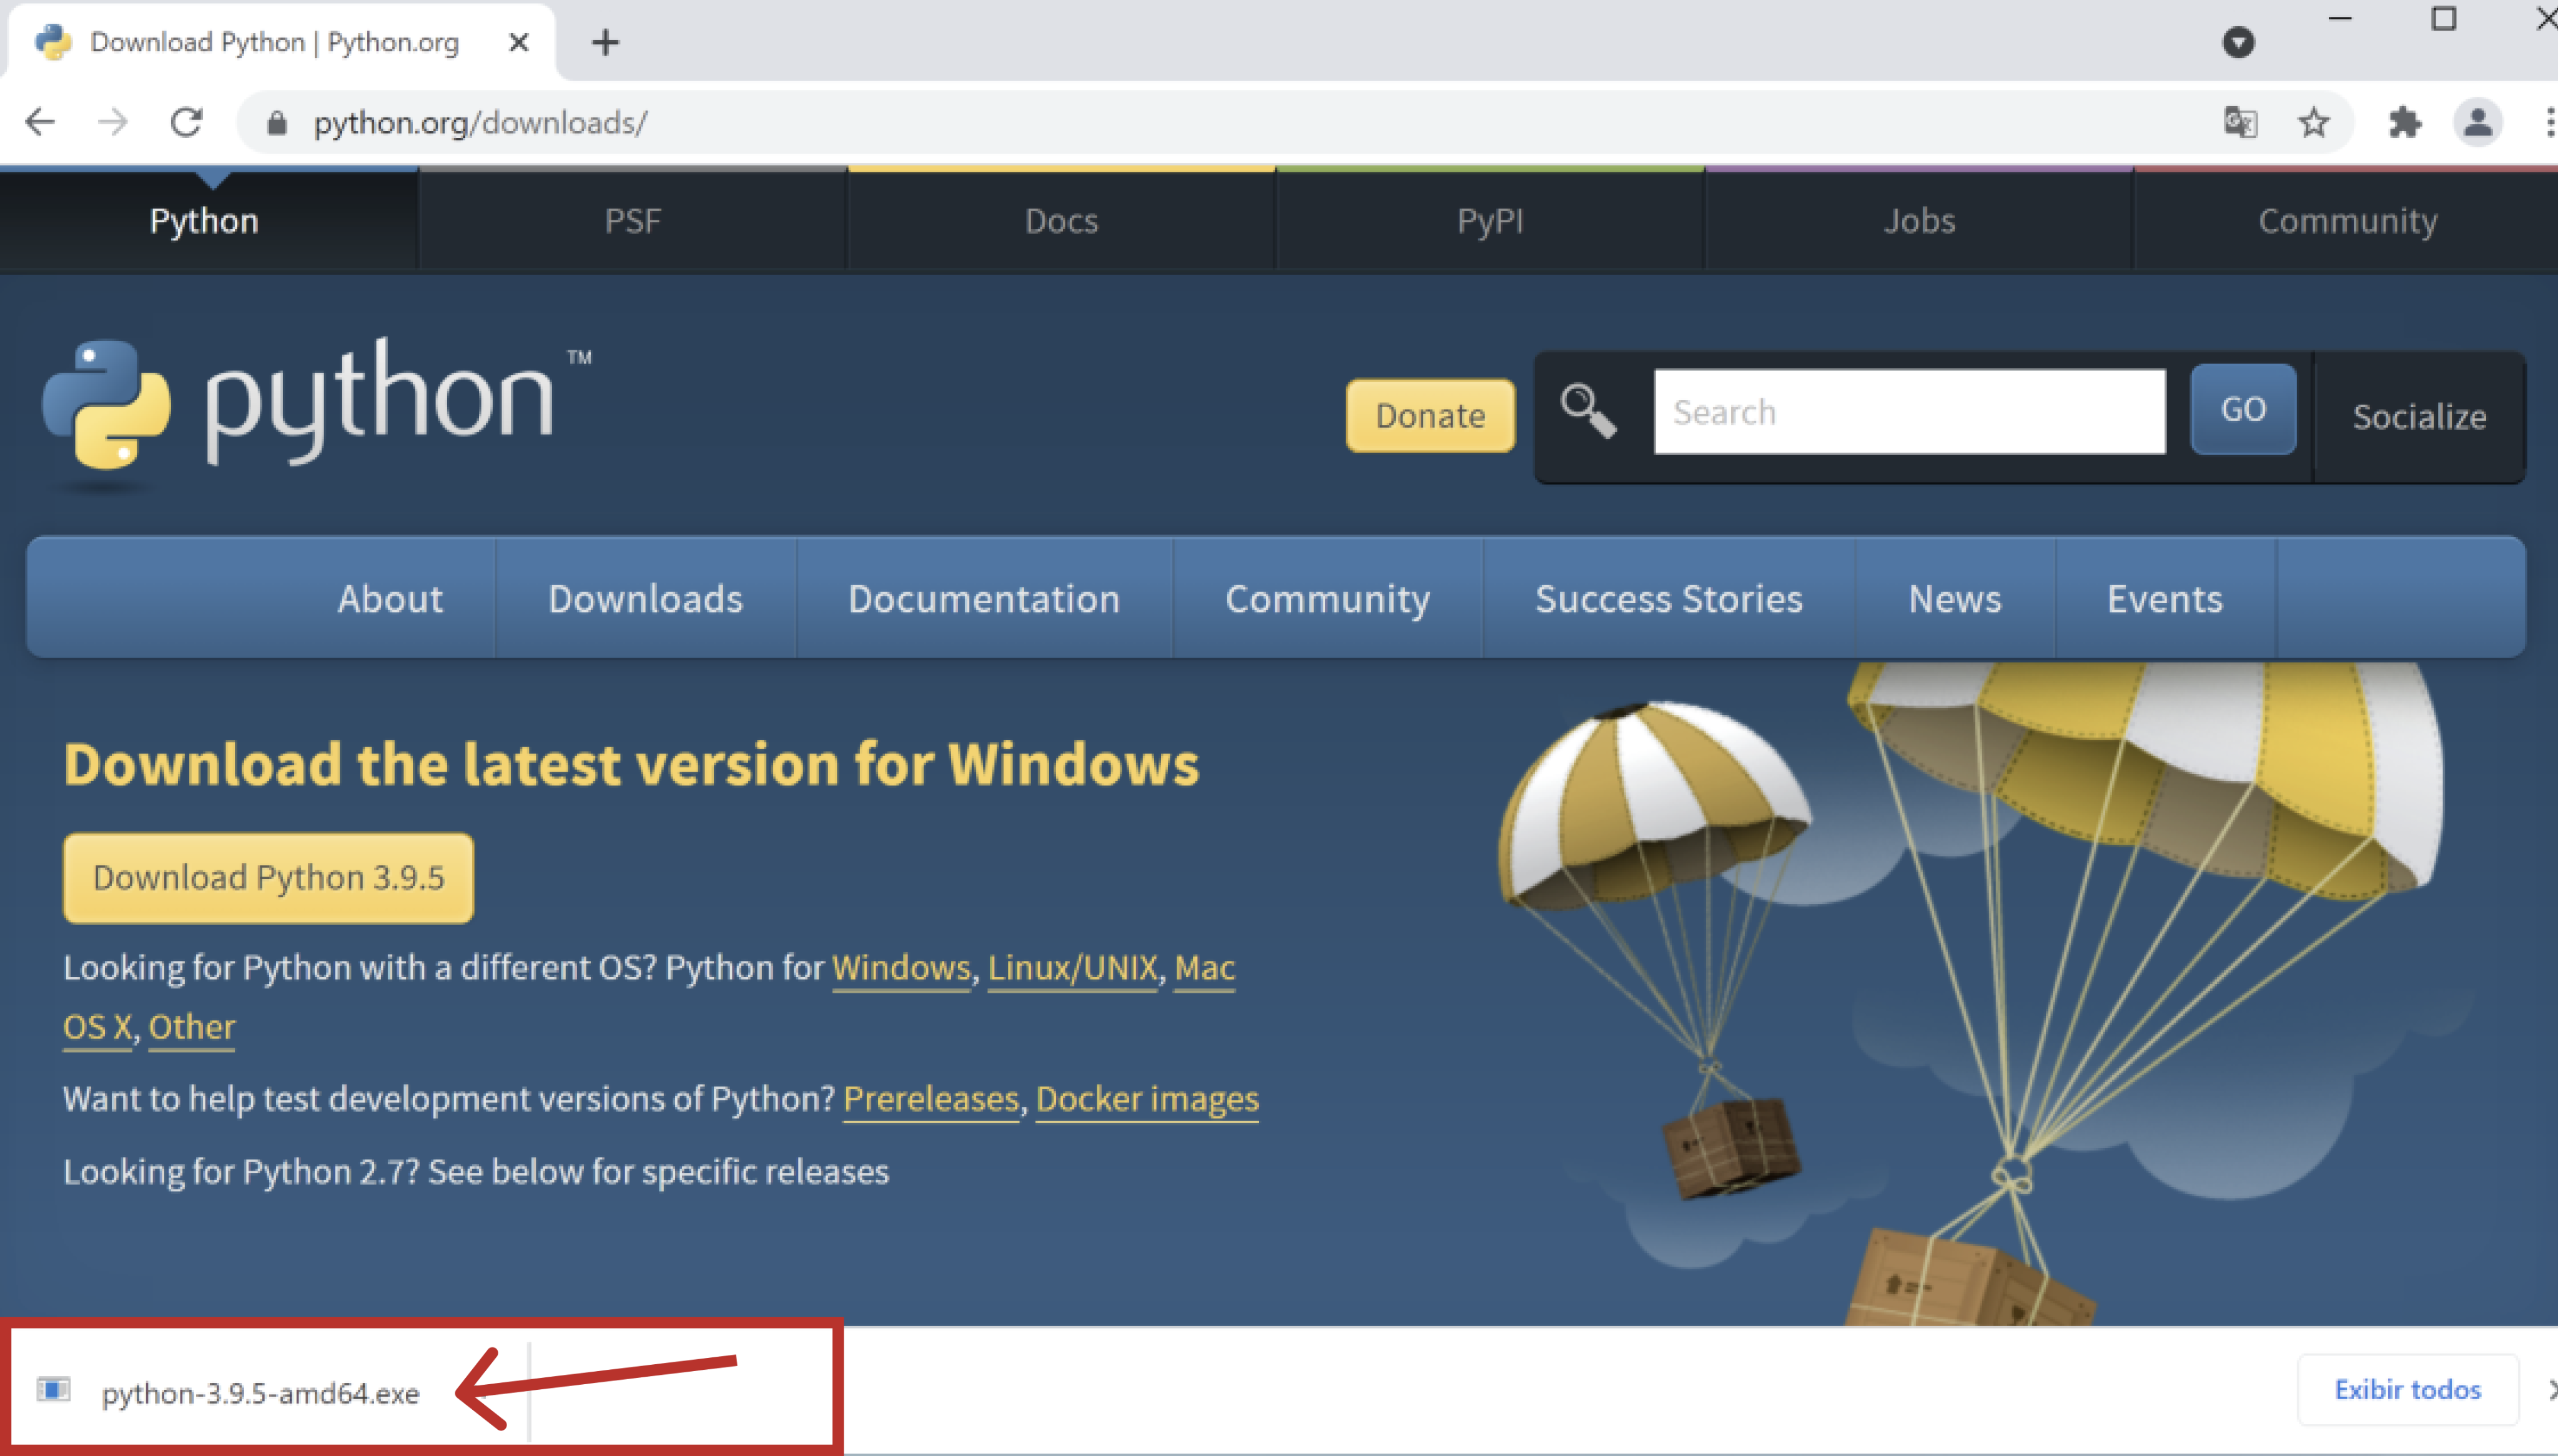Open Chrome's three-dot menu
Viewport: 2558px width, 1456px height.
pyautogui.click(x=2549, y=122)
